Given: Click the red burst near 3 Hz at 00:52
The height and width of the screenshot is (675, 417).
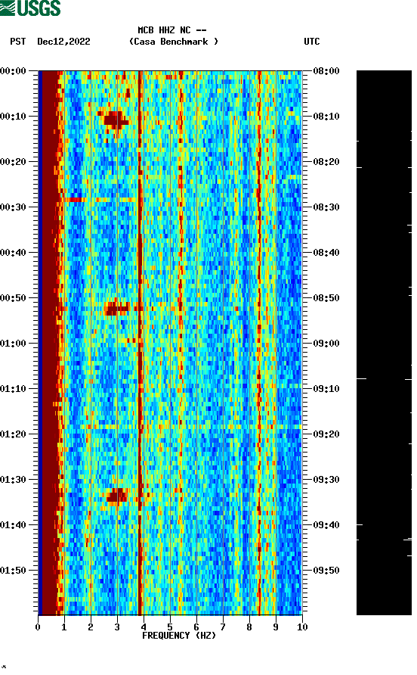Looking at the screenshot, I should [x=117, y=308].
